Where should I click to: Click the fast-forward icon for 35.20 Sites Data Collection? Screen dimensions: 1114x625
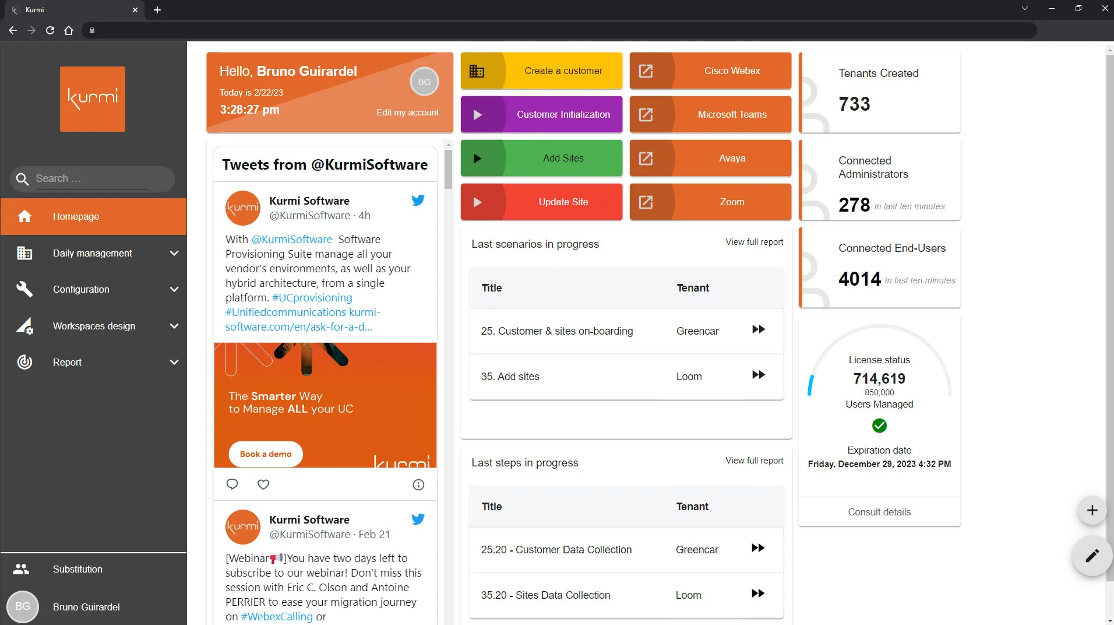757,594
